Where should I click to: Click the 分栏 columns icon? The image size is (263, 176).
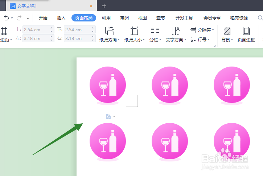coord(155,31)
